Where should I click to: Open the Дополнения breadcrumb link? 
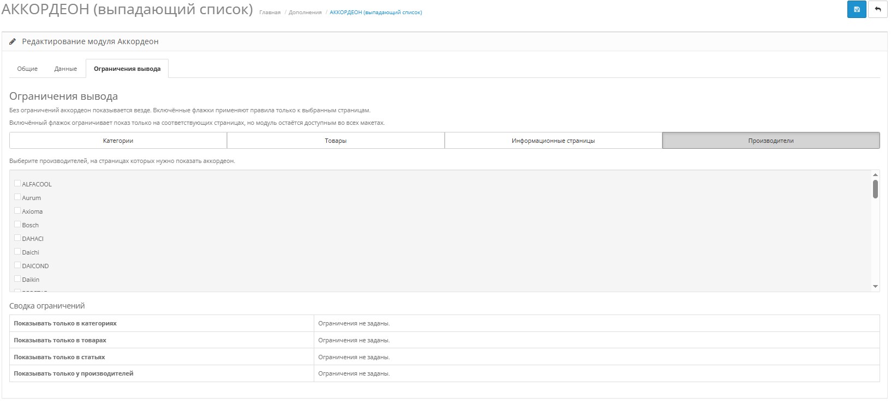click(x=305, y=13)
